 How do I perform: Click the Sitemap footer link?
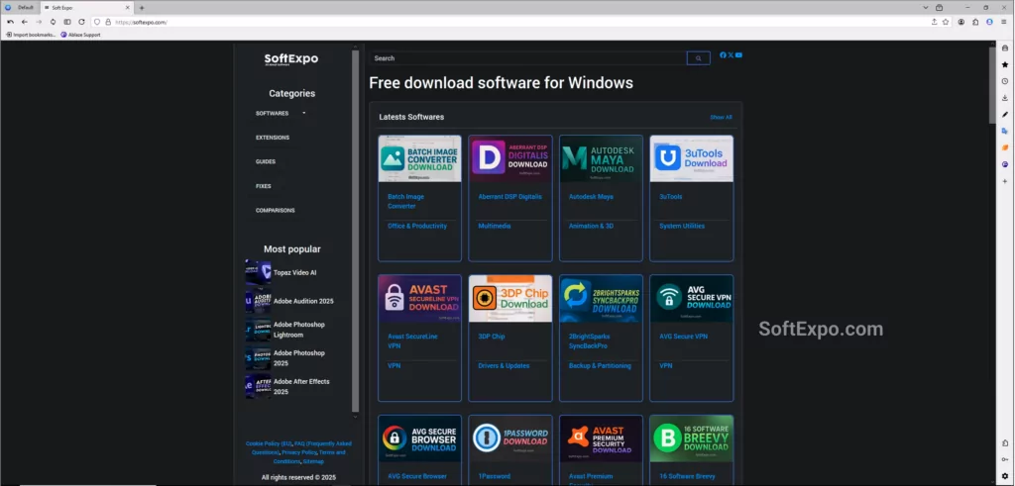(313, 461)
